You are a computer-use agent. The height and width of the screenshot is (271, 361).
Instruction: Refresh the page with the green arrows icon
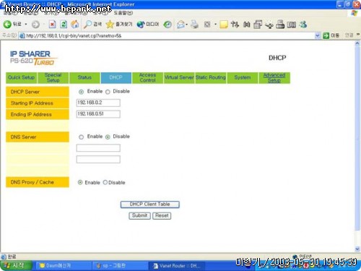64,24
